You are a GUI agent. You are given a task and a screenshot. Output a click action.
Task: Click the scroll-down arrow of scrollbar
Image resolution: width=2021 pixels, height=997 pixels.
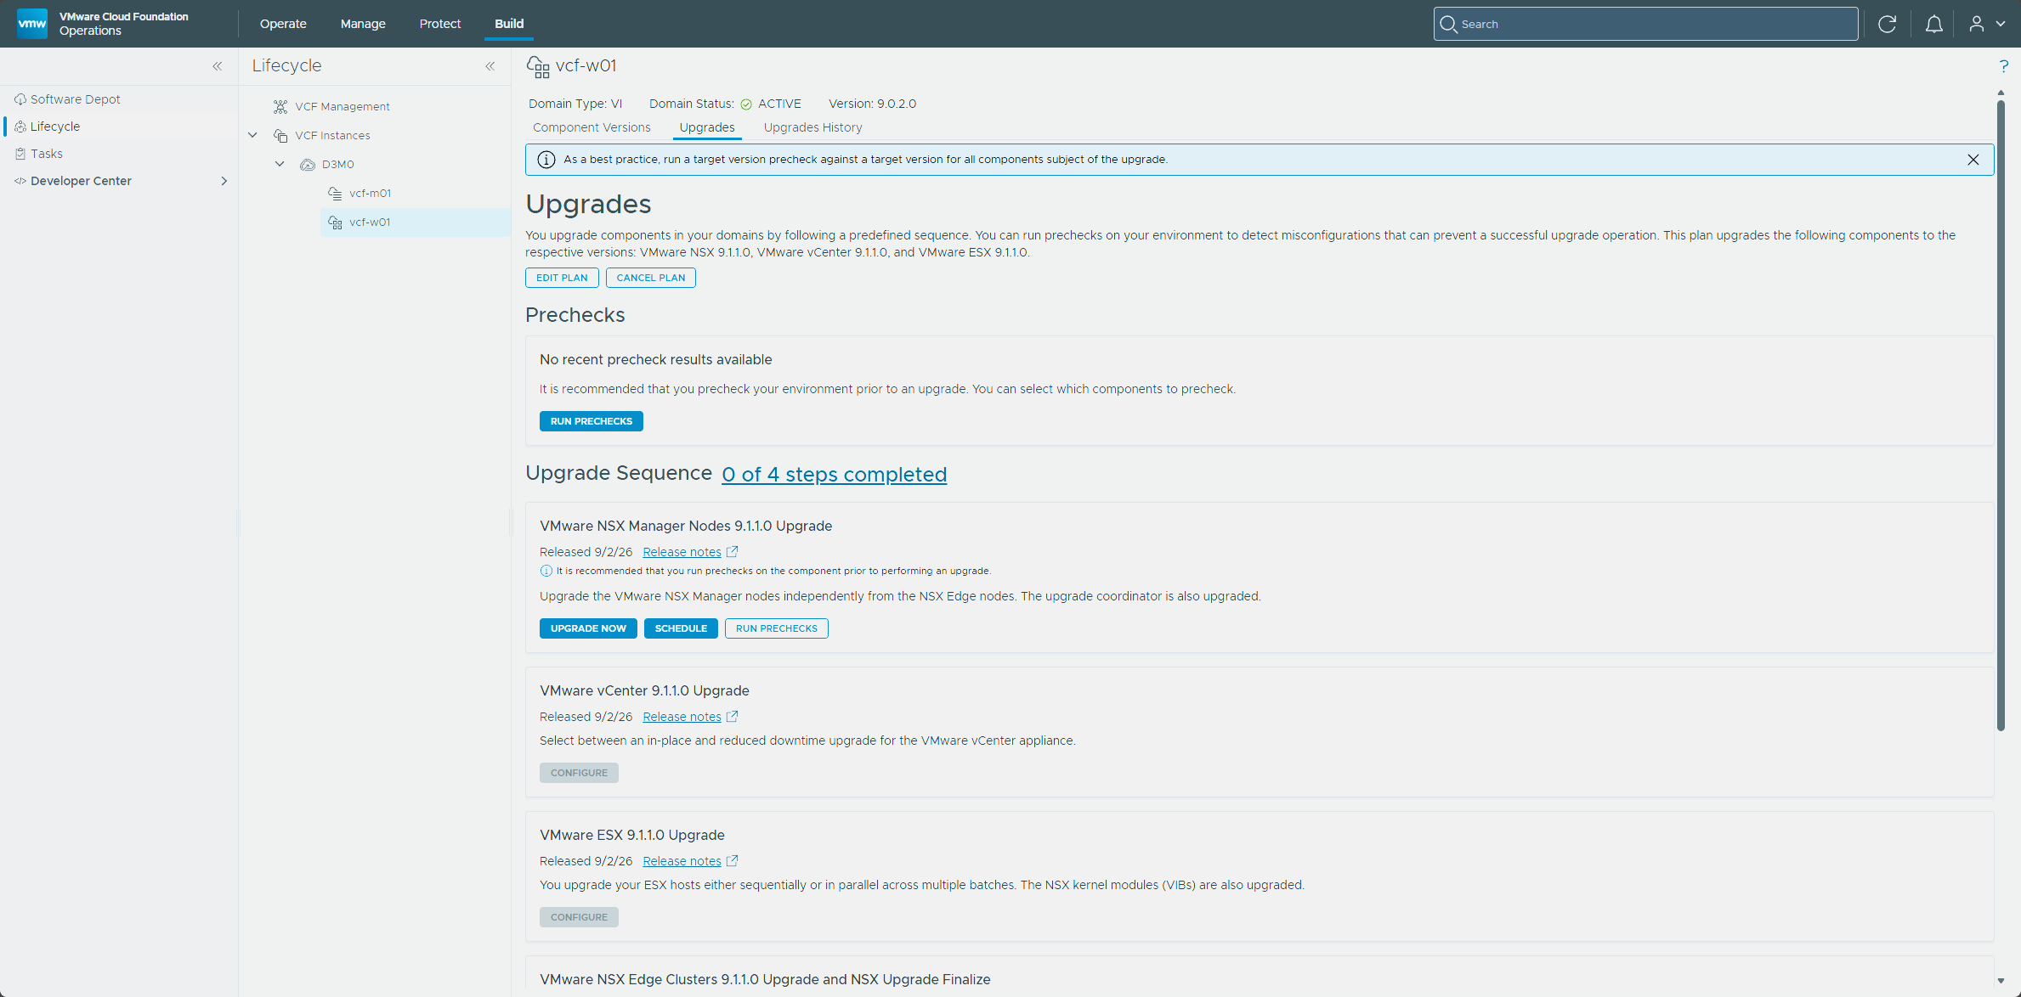(2001, 981)
